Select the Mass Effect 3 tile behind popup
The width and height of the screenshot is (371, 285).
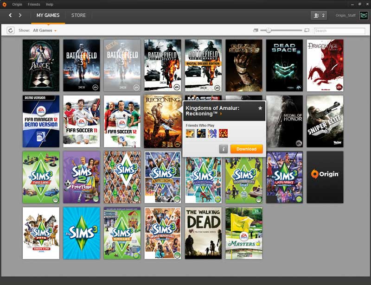[203, 98]
